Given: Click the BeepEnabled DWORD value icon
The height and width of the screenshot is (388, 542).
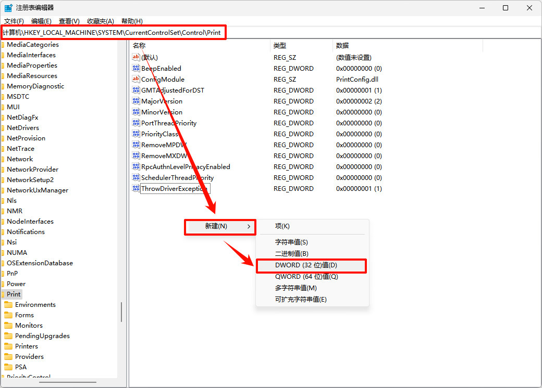Looking at the screenshot, I should pos(136,68).
